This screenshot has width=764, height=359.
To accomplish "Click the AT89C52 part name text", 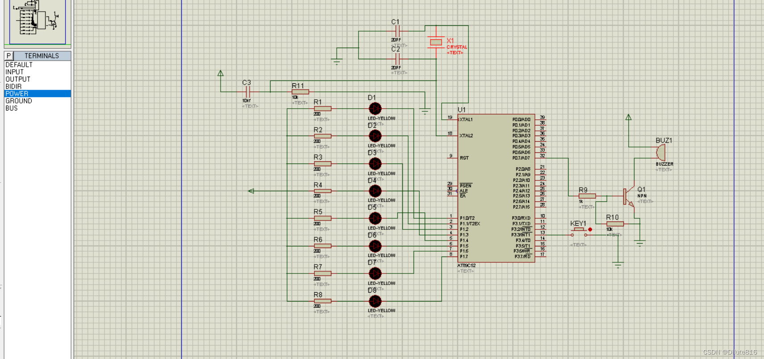I will 467,265.
